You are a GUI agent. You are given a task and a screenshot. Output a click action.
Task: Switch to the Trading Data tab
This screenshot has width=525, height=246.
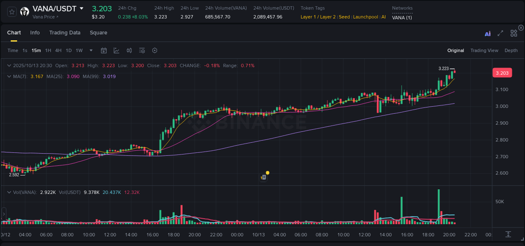point(65,33)
